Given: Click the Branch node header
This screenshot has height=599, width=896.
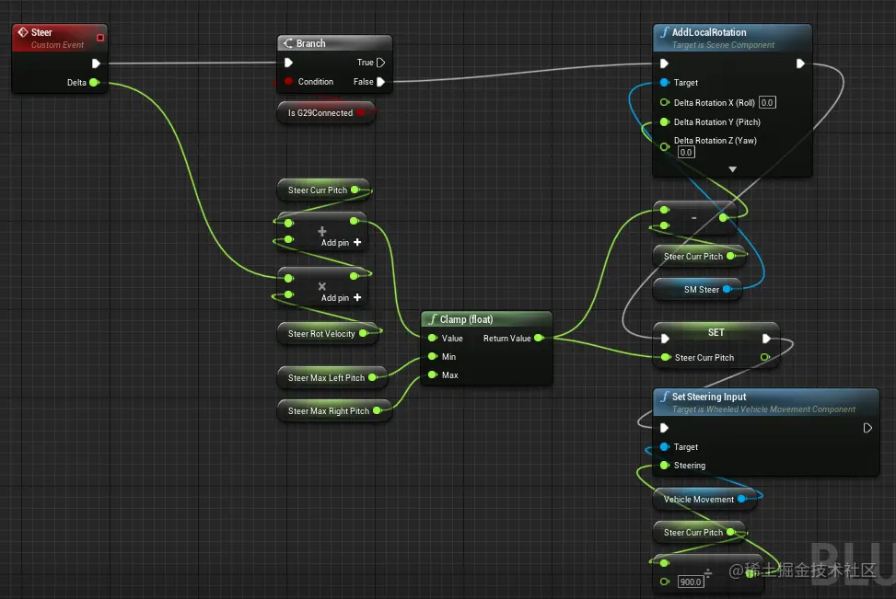Looking at the screenshot, I should point(334,43).
